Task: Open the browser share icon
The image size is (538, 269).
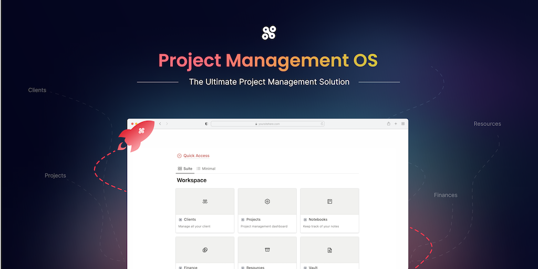Action: [x=388, y=124]
